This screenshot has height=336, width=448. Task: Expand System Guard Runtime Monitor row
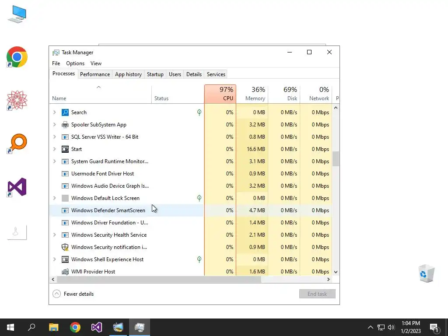55,161
